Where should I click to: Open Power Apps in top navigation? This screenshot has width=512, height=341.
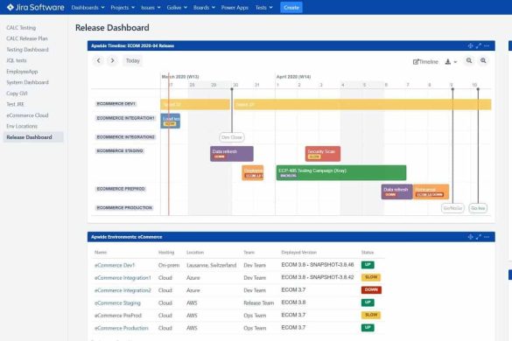pos(235,8)
